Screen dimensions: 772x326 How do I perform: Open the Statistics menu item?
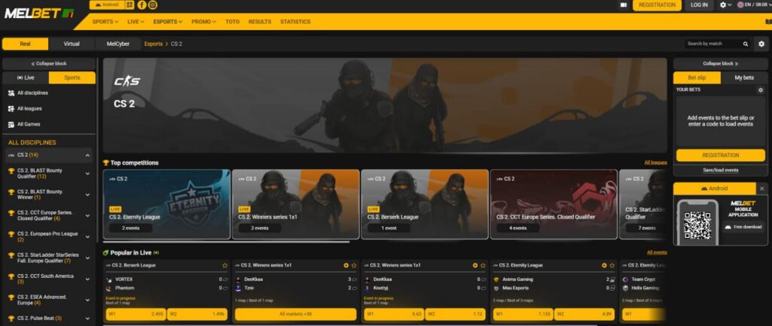(296, 22)
